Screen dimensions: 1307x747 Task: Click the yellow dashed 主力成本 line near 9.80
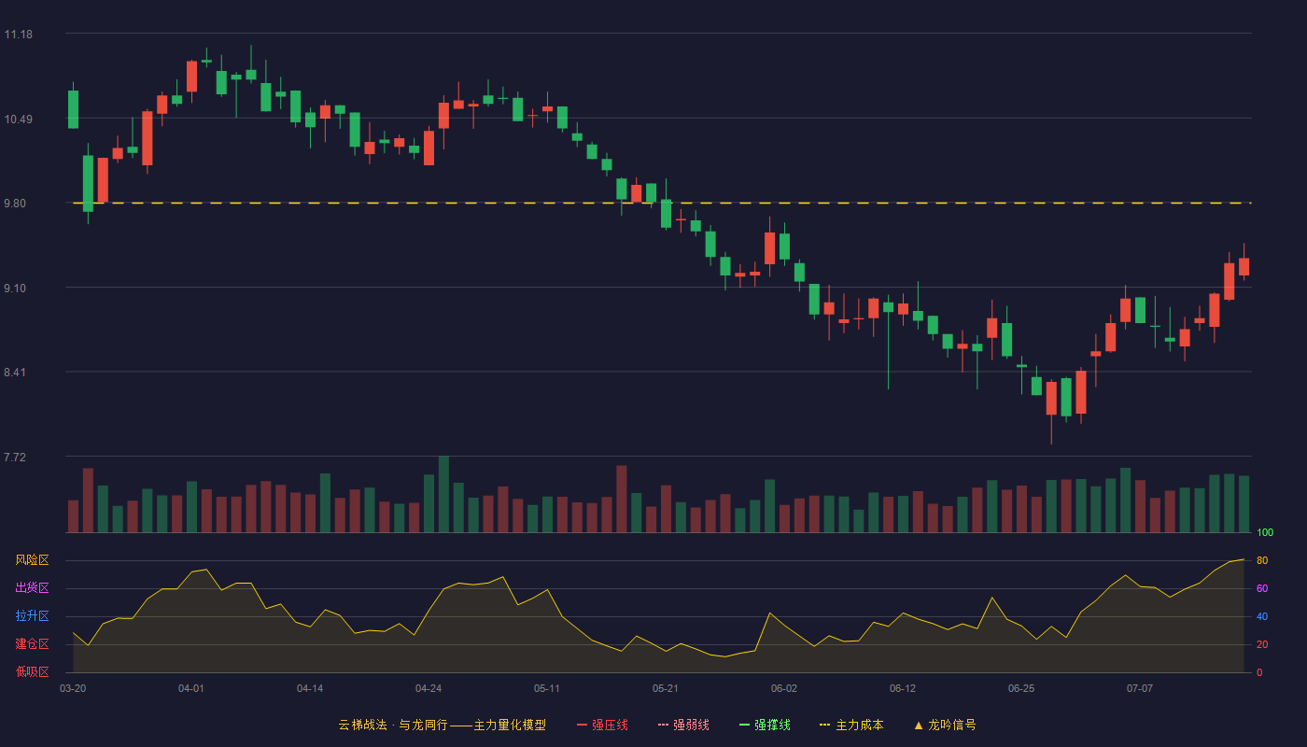(662, 203)
